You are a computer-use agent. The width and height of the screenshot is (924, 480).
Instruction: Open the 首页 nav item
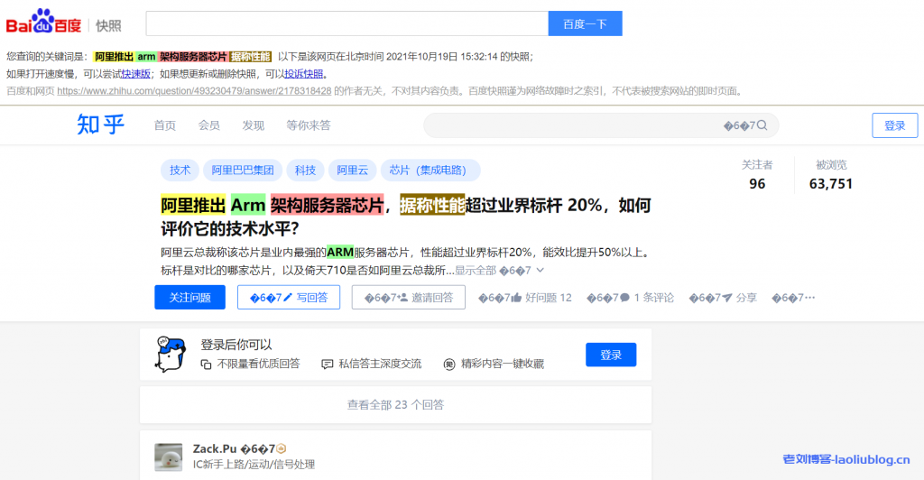click(x=165, y=125)
